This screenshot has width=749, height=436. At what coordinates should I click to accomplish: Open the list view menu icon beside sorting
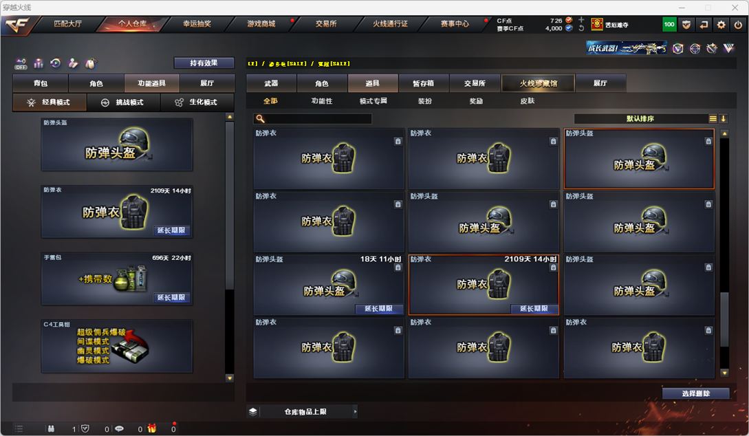[x=713, y=118]
